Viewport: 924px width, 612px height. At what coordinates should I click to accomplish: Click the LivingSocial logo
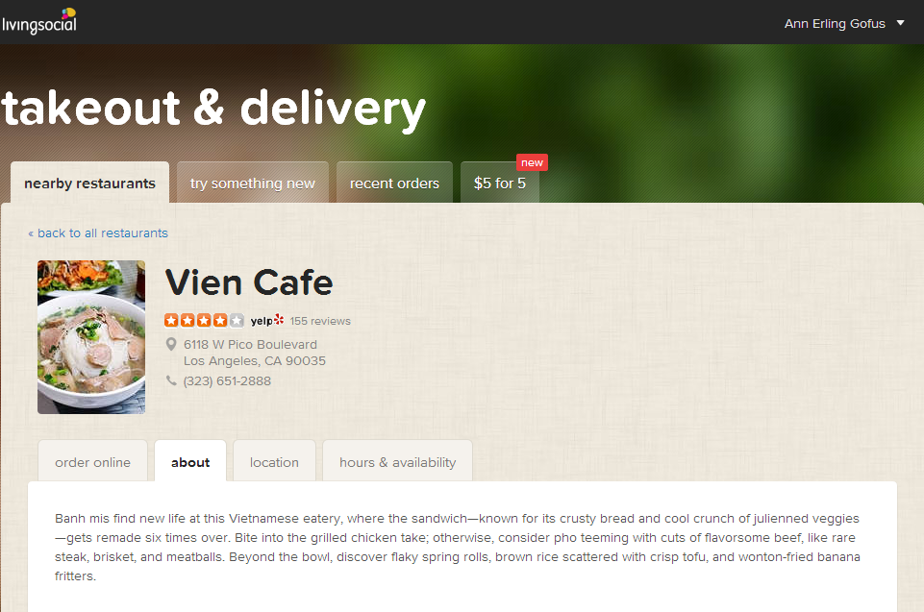click(x=38, y=21)
